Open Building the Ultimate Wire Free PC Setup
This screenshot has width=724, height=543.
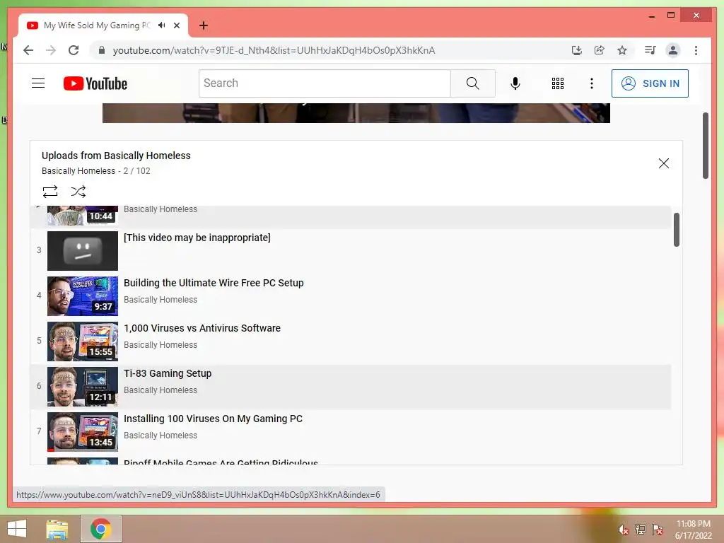[x=214, y=283]
